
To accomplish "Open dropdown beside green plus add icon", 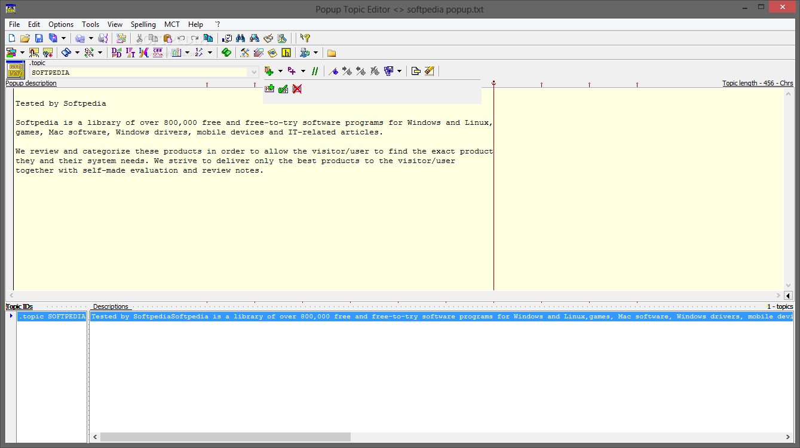I will [x=280, y=71].
